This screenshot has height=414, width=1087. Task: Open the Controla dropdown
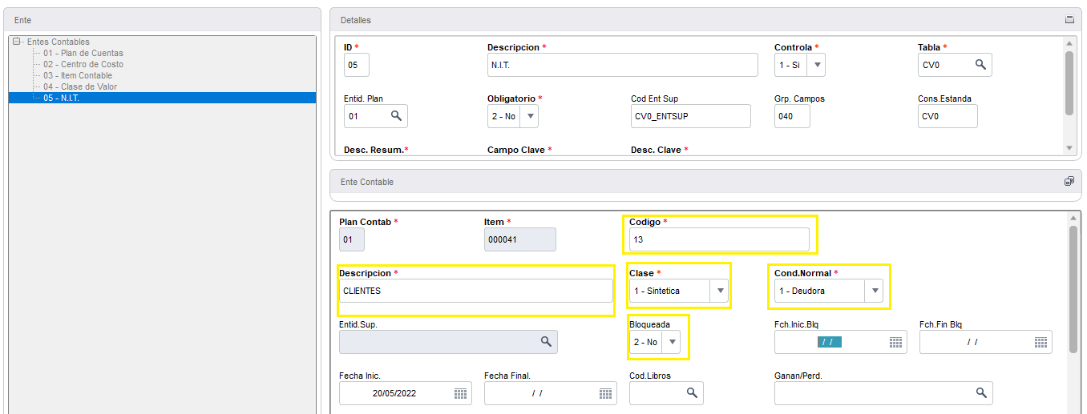point(817,65)
